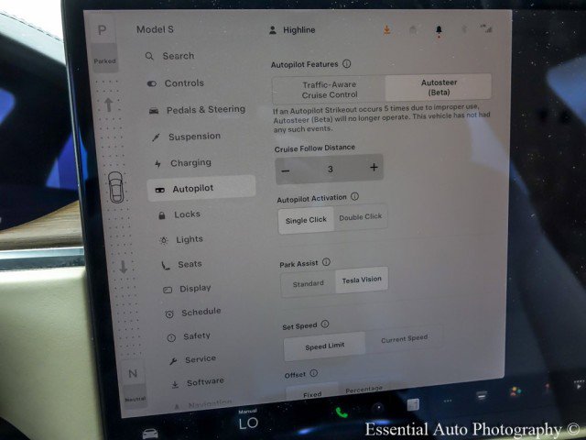
Task: Open notifications bell icon
Action: [x=439, y=30]
